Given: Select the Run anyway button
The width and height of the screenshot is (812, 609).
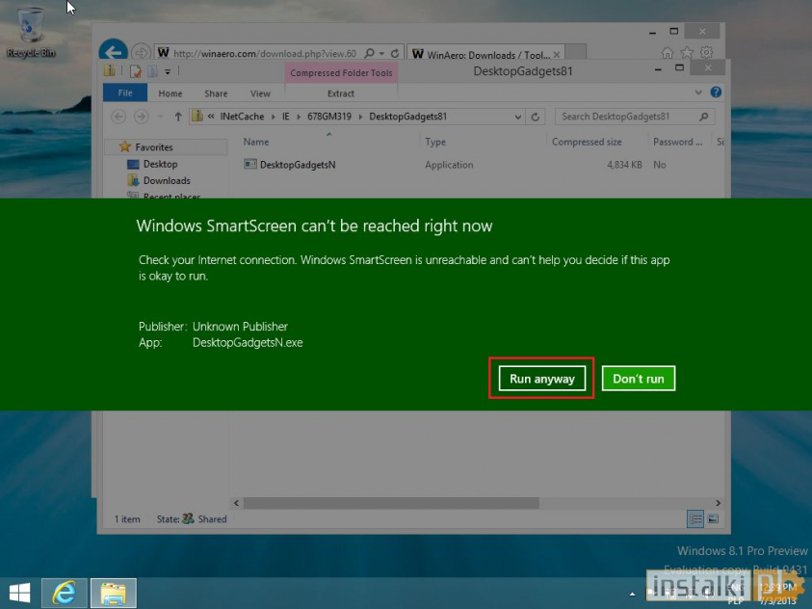Looking at the screenshot, I should coord(540,379).
